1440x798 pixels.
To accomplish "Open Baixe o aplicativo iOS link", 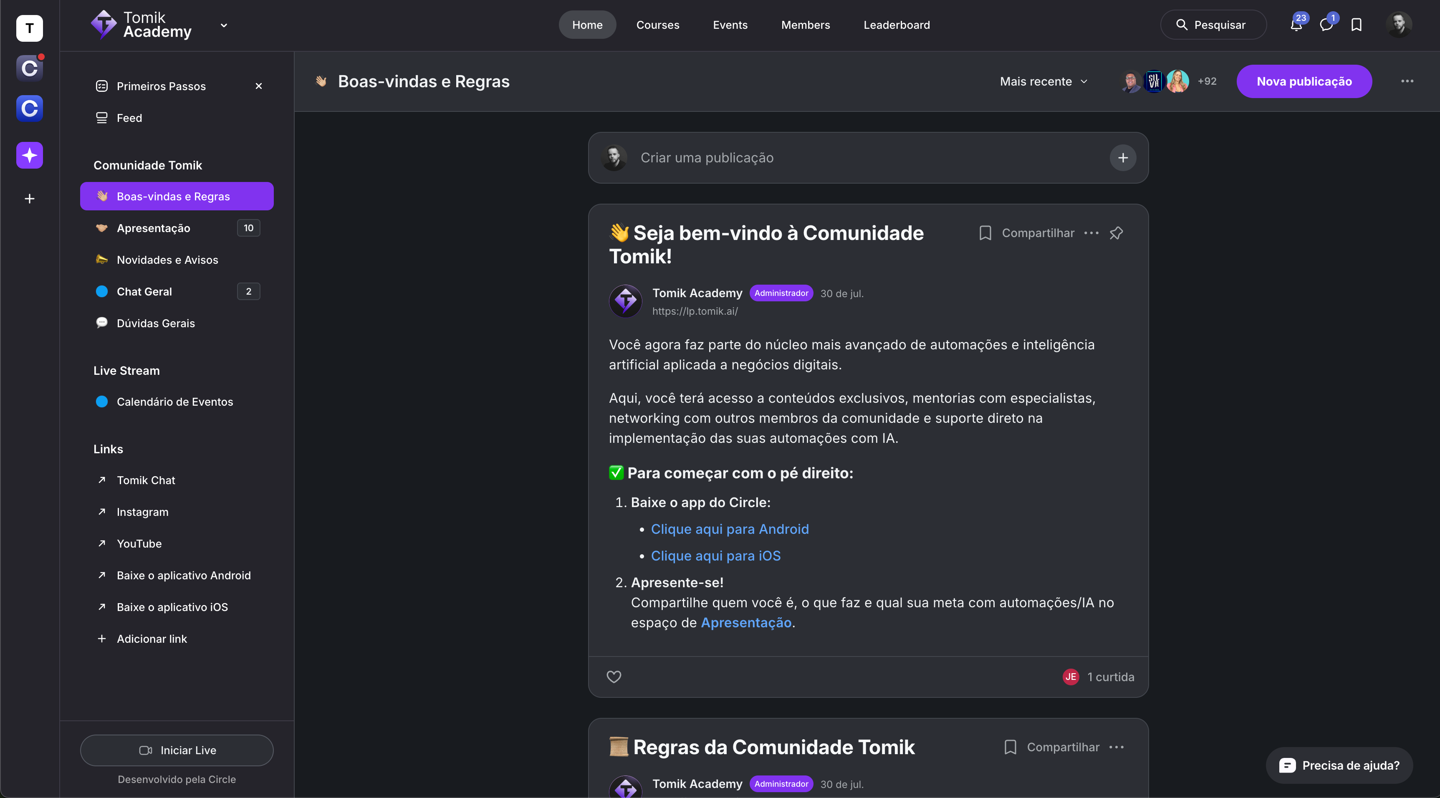I will 177,607.
